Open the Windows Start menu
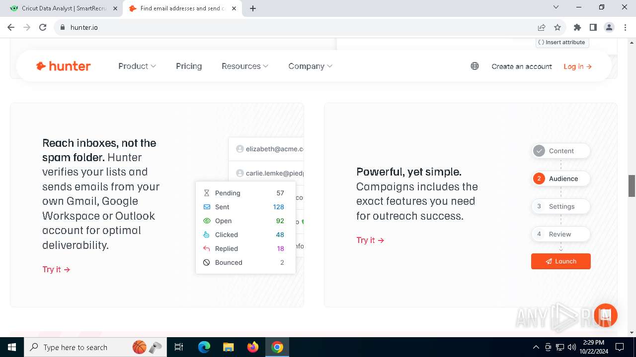 [12, 347]
